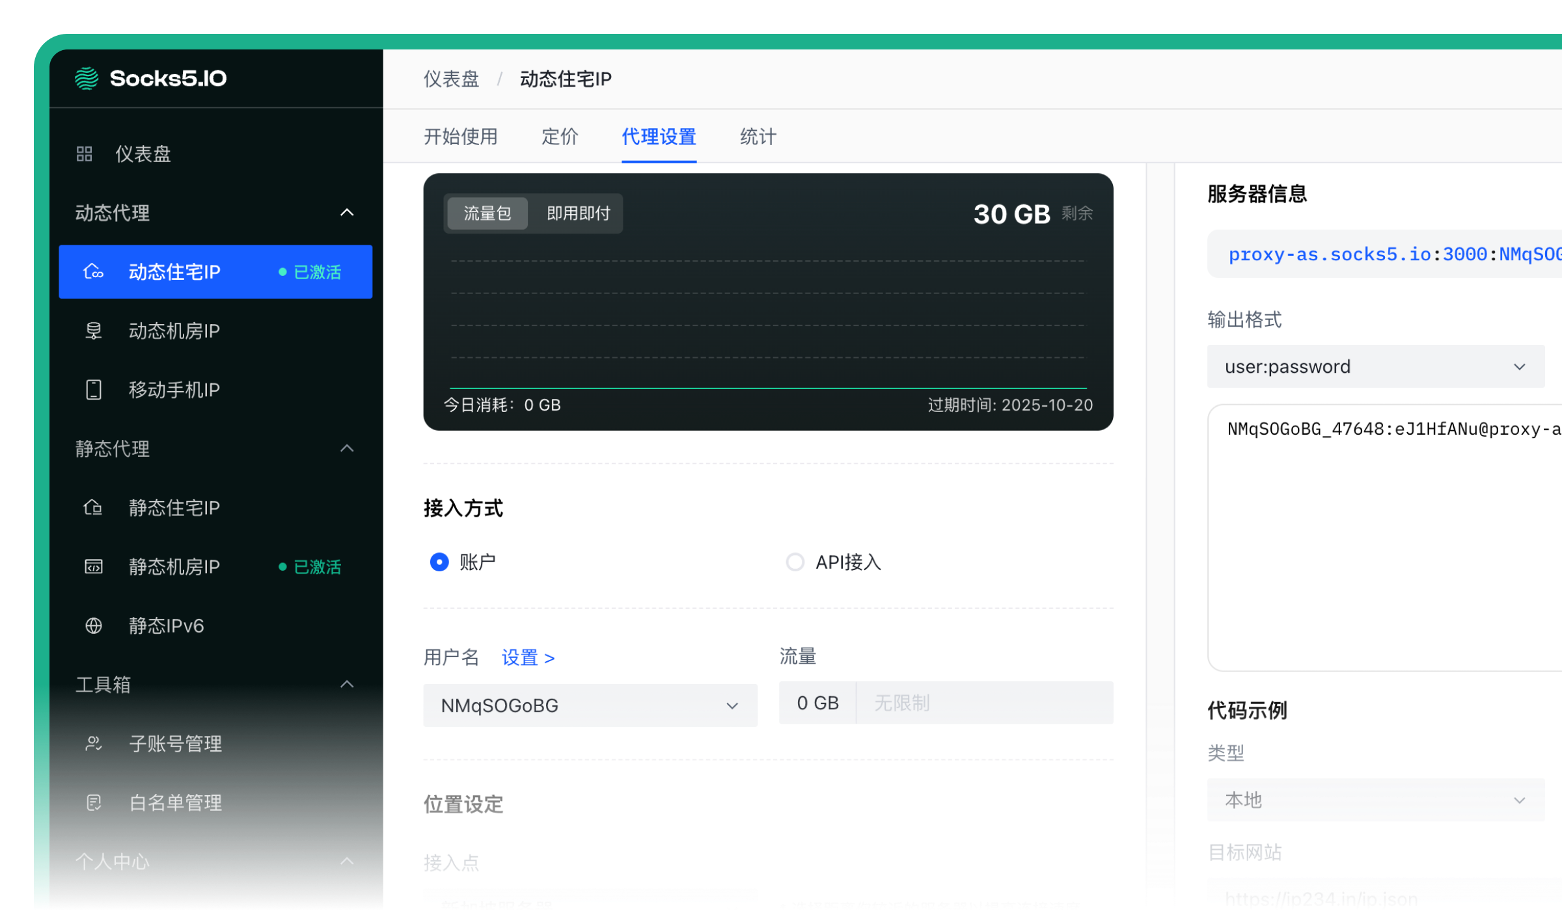
Task: Click the Socks5.IO logo icon
Action: tap(87, 79)
